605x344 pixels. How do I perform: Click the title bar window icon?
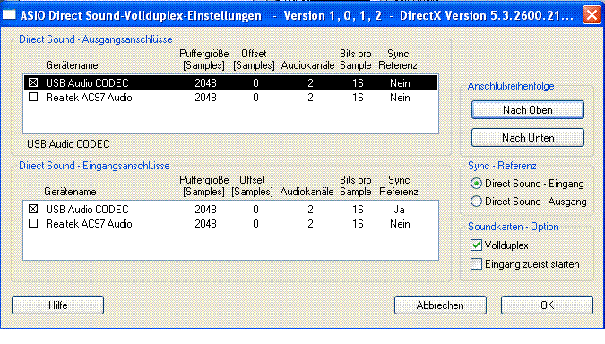click(9, 15)
